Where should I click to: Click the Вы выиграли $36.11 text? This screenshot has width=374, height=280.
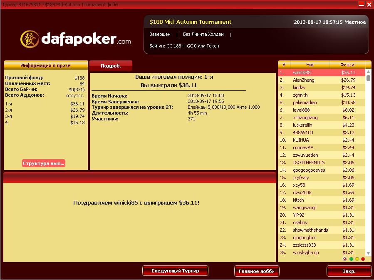point(168,85)
